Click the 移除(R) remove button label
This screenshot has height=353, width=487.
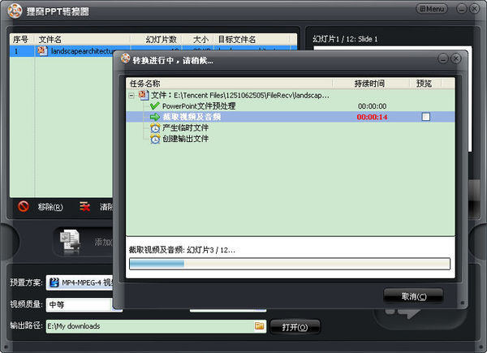tap(50, 207)
